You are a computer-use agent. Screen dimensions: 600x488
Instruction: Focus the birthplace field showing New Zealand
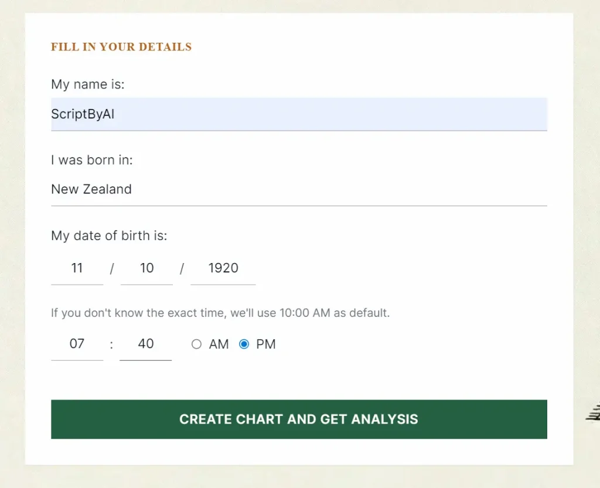pos(299,189)
